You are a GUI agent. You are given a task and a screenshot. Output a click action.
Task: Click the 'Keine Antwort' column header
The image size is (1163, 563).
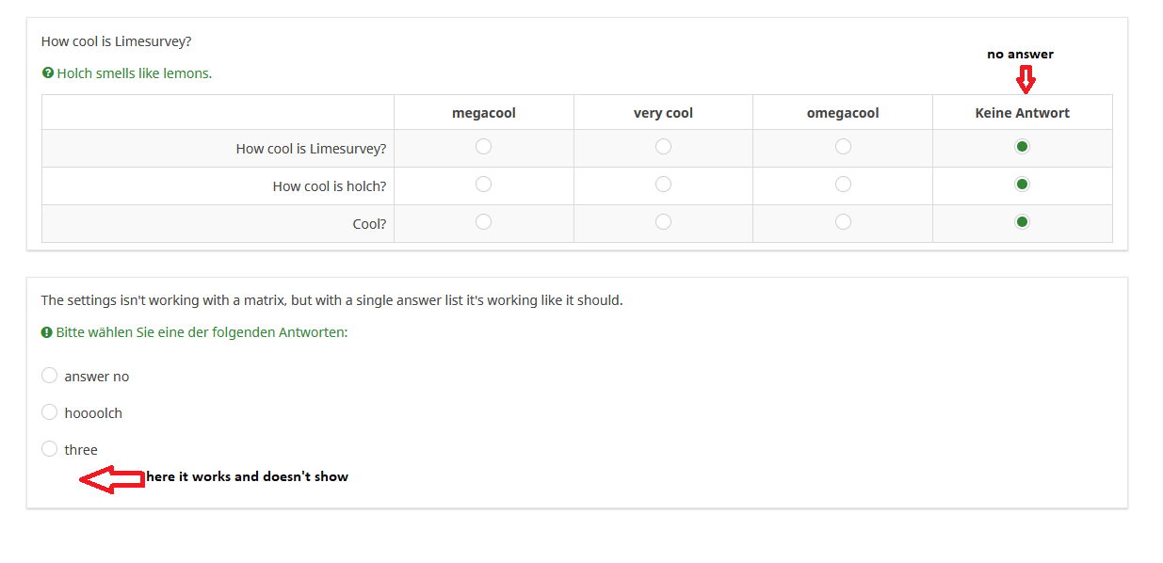coord(1022,113)
